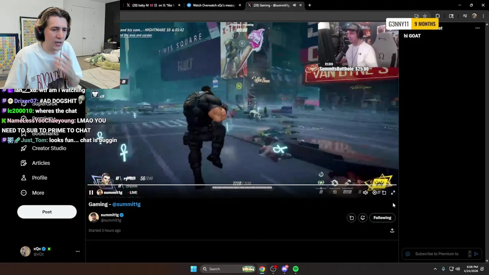Go to Profile in the sidebar
The width and height of the screenshot is (489, 275).
(40, 178)
